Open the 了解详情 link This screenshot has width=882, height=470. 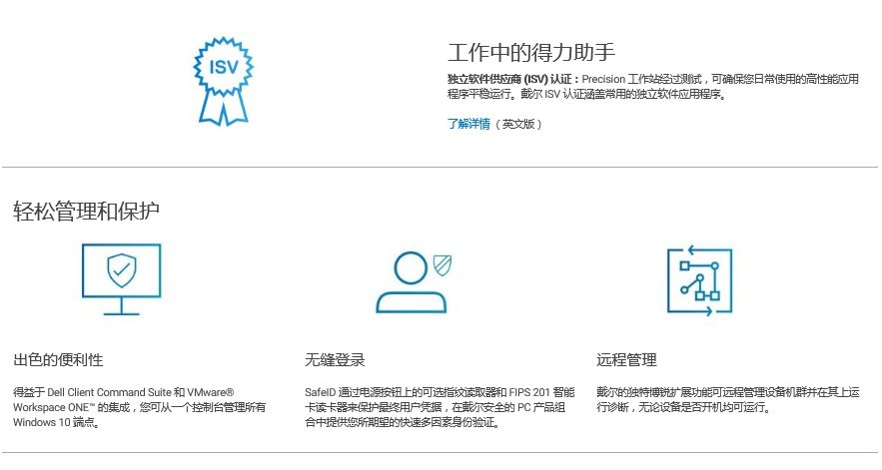468,125
